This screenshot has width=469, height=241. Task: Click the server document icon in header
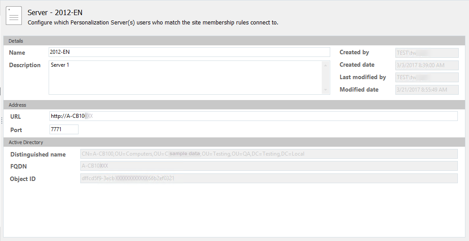14,16
